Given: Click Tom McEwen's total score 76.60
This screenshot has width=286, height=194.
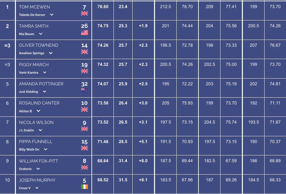Looking at the screenshot, I should point(103,7).
